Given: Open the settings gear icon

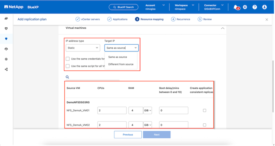Looking at the screenshot, I should (x=245, y=7).
